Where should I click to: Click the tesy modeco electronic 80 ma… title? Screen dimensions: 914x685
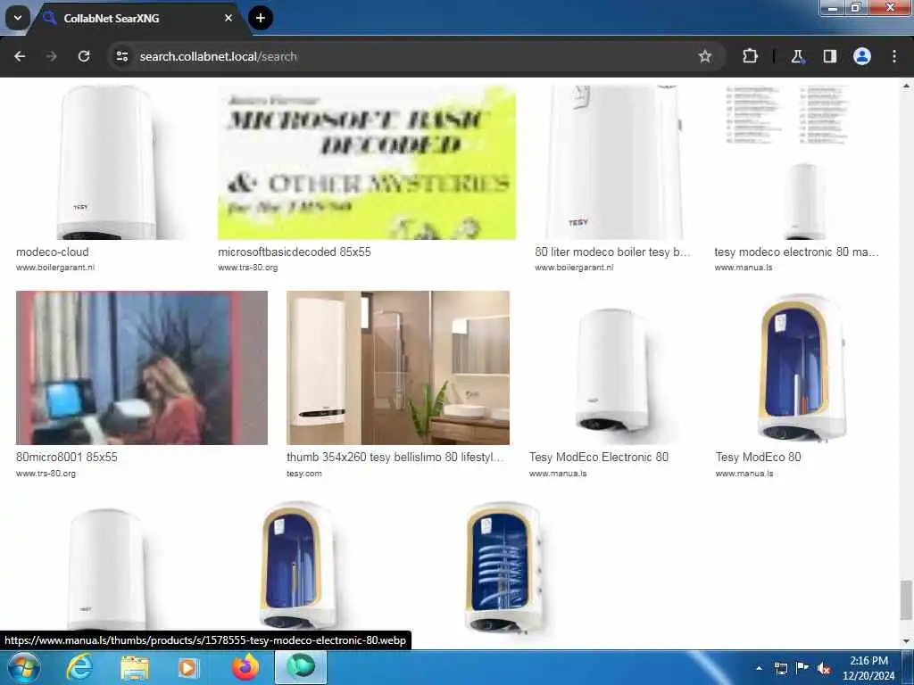tap(796, 252)
